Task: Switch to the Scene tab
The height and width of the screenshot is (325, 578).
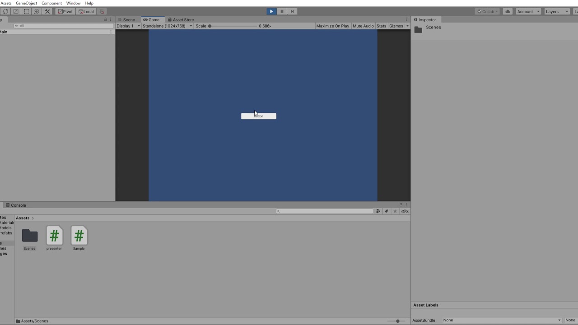Action: pyautogui.click(x=126, y=19)
